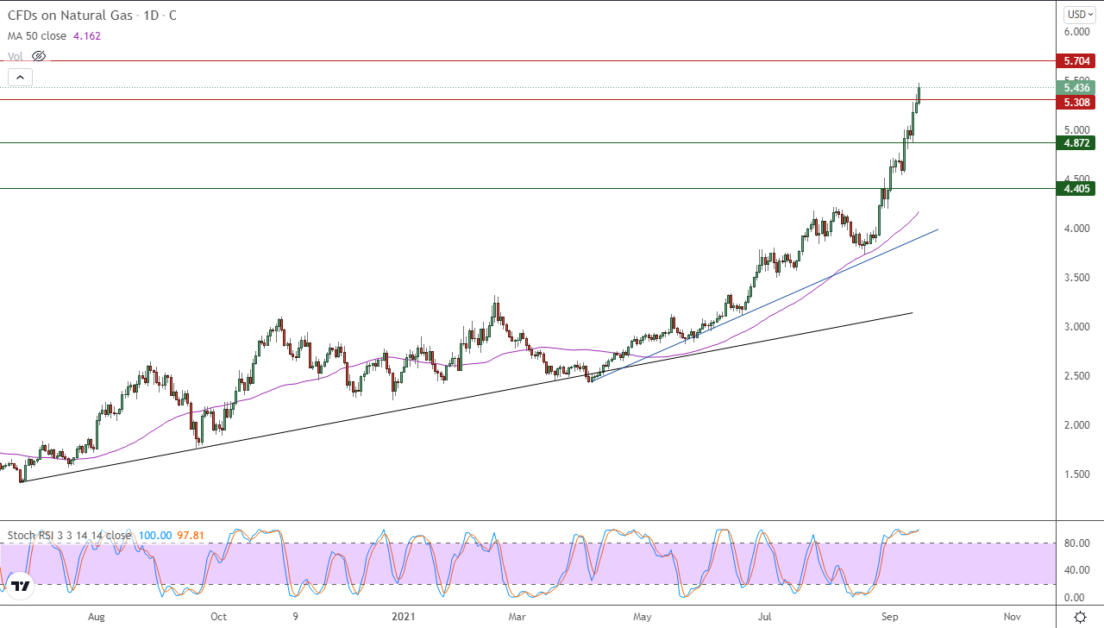Click the 80.00 level on the Stoch RSI scale
The height and width of the screenshot is (628, 1104).
coord(1077,543)
